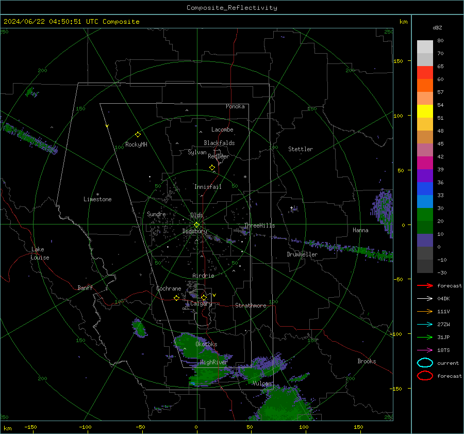Image resolution: width=464 pixels, height=434 pixels.
Task: Click the 'Didsbury' city label
Action: 194,231
